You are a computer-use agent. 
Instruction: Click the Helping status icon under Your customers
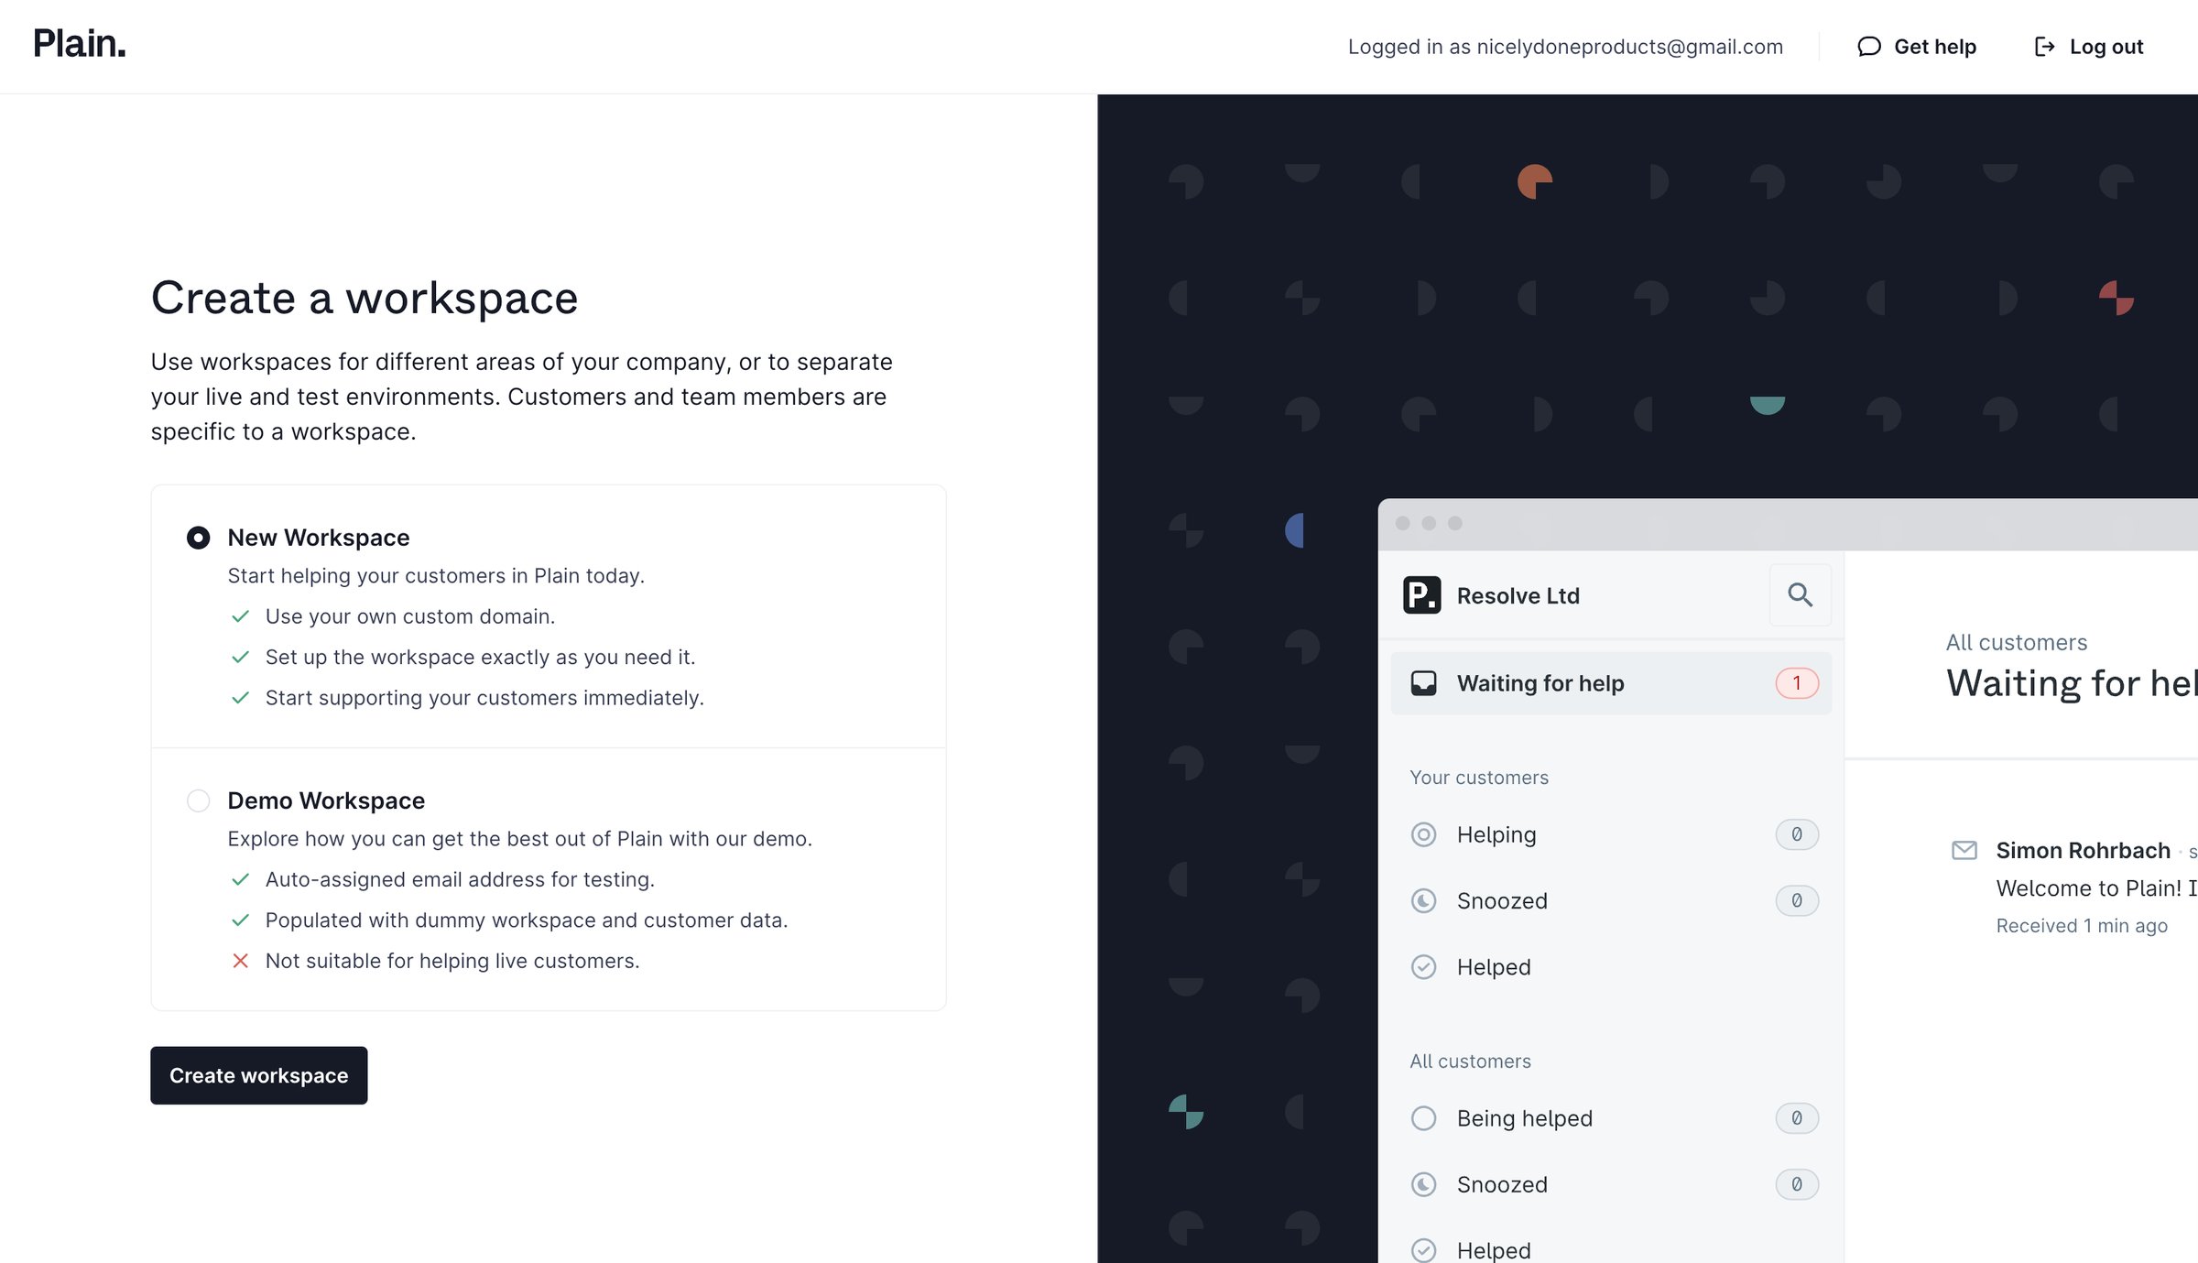[1423, 834]
